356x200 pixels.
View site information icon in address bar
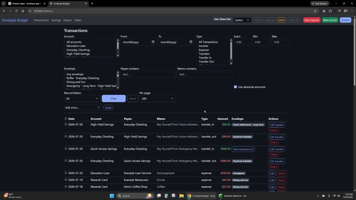[30, 11]
